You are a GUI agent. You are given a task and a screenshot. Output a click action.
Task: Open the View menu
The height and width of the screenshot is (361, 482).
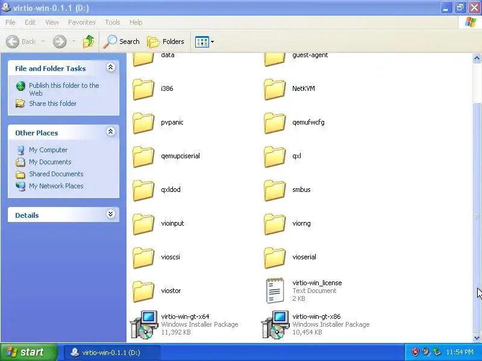click(x=52, y=22)
